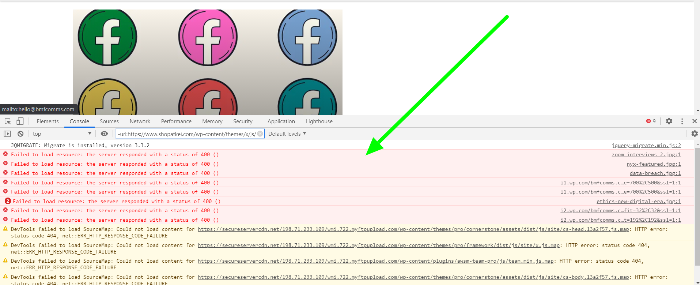Click the page scrollbar down arrow

coord(697,110)
